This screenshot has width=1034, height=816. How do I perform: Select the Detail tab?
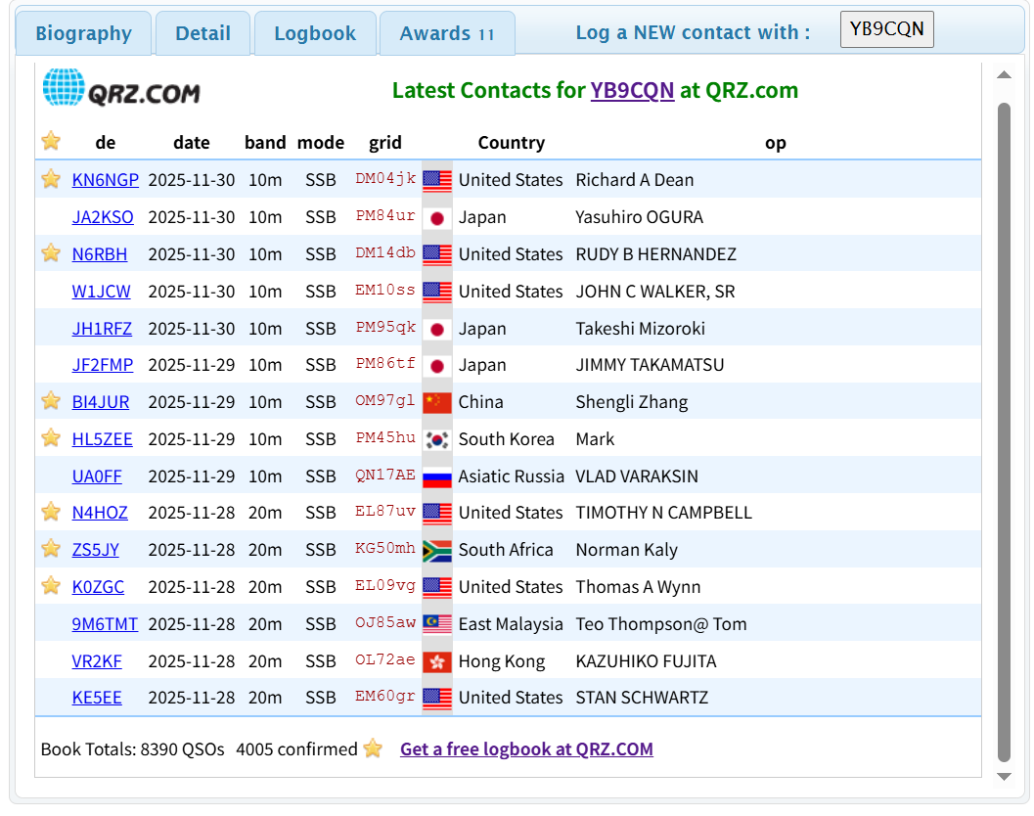click(202, 33)
